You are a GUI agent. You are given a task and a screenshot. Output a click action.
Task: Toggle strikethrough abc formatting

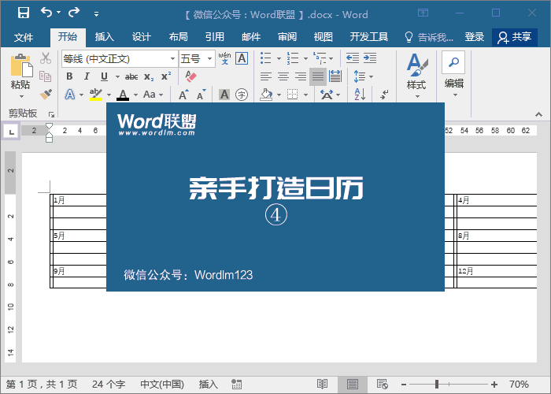[x=131, y=76]
